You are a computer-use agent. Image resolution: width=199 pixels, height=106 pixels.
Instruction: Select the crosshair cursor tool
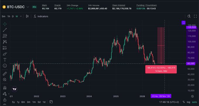(x=5, y=24)
